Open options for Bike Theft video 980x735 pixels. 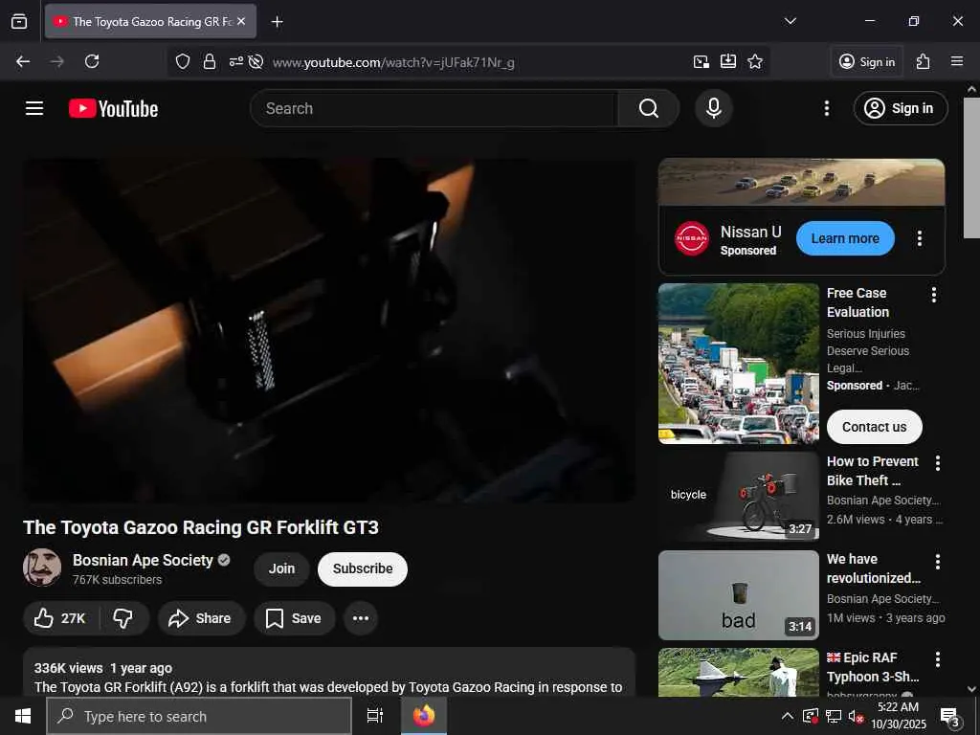coord(938,463)
